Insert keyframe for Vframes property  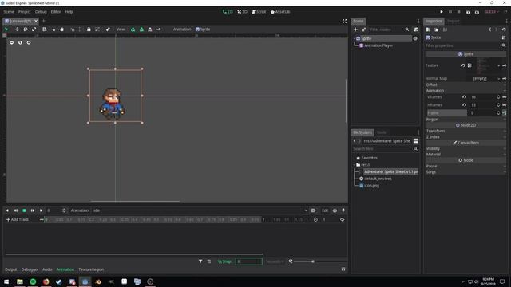point(505,97)
